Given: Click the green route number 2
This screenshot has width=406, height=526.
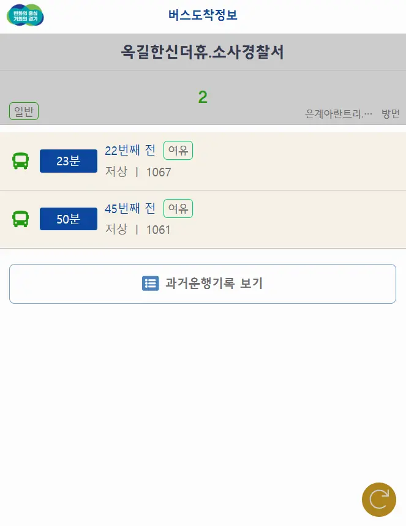Looking at the screenshot, I should (203, 97).
